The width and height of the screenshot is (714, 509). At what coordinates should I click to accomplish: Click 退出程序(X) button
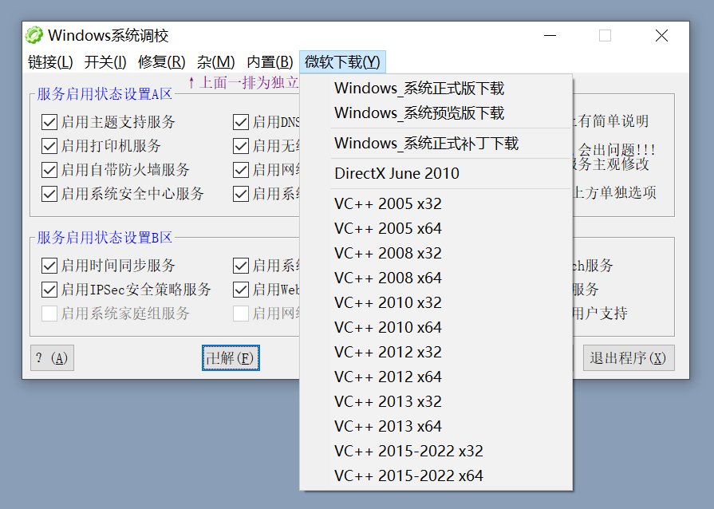pyautogui.click(x=629, y=358)
